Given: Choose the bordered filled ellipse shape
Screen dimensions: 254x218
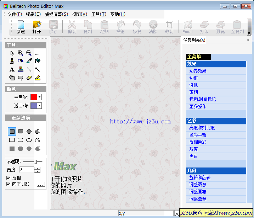Looking at the screenshot, I should (29, 132).
